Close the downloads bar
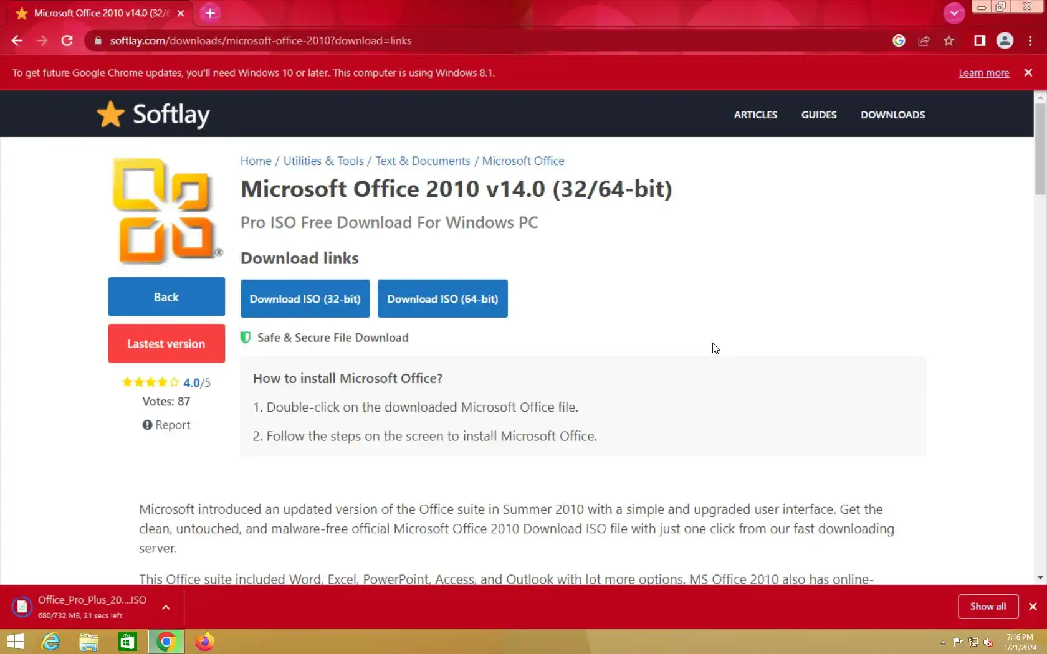Screen dimensions: 1047x654 pyautogui.click(x=1033, y=607)
